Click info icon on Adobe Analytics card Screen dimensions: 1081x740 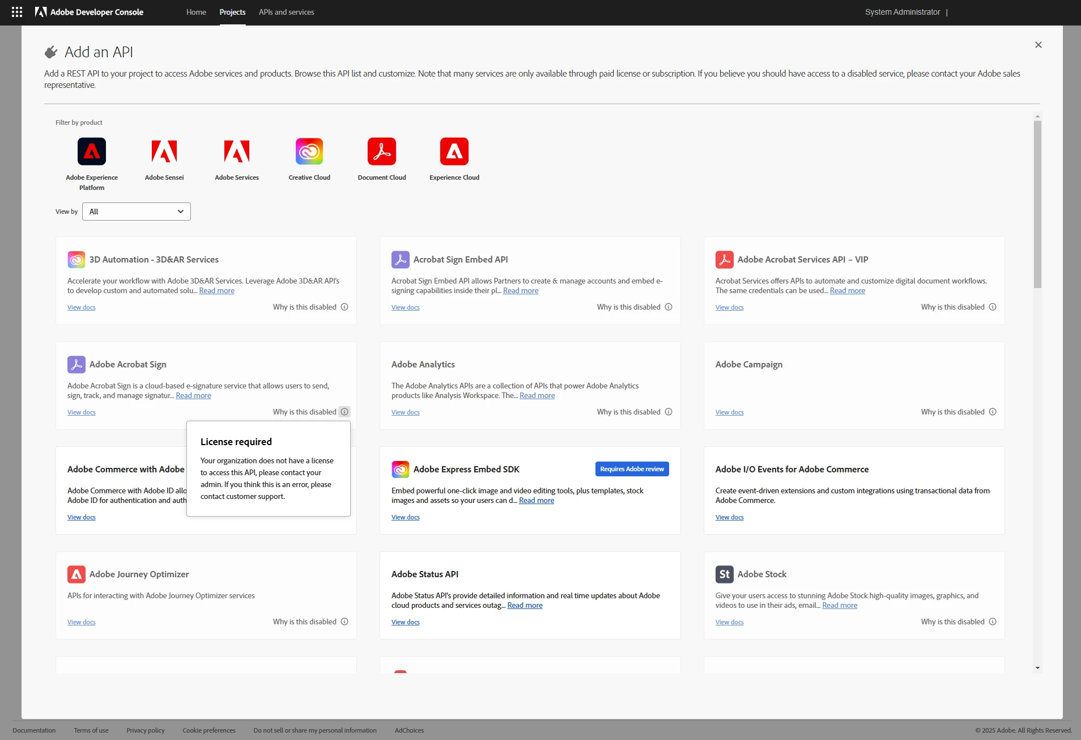[x=669, y=412]
